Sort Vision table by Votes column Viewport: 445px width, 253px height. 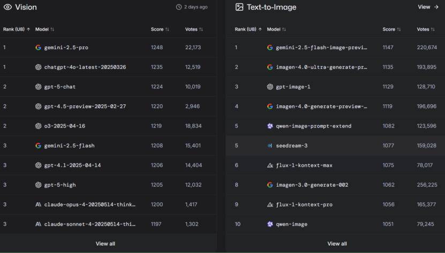[194, 29]
